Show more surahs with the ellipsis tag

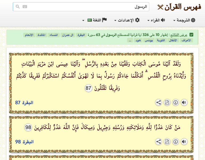(x=130, y=40)
